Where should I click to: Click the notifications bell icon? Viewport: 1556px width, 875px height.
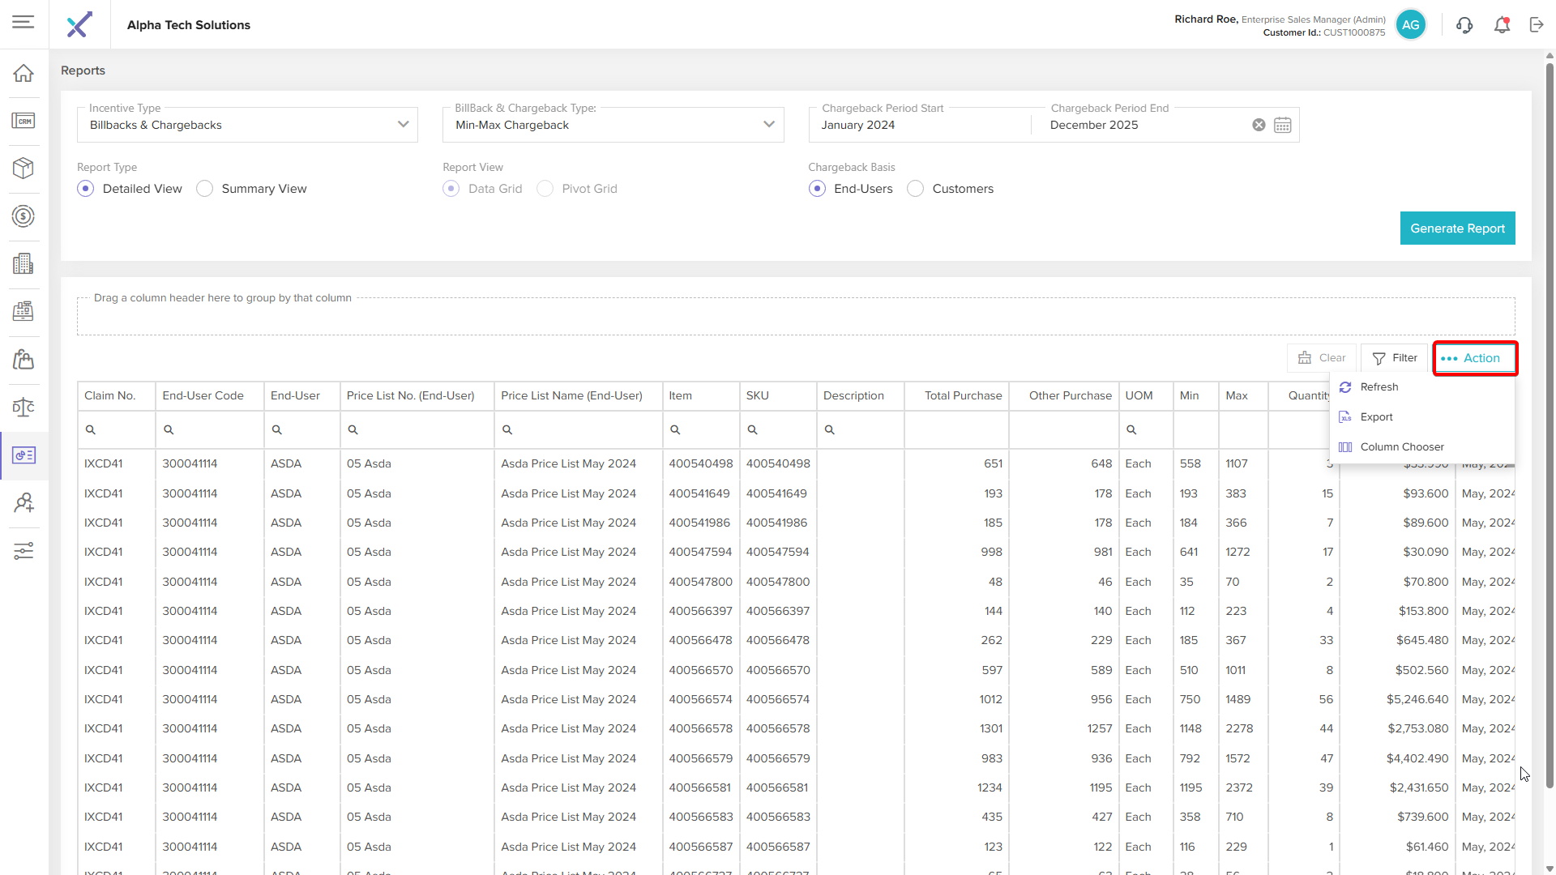[x=1502, y=25]
